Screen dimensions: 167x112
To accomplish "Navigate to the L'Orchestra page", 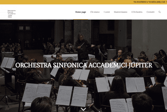I will [137, 12].
